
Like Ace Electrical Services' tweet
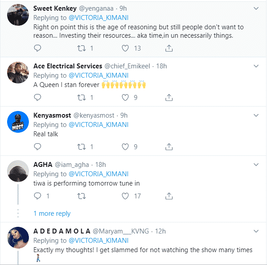125,97
